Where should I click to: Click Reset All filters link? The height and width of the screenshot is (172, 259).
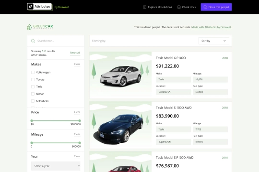pyautogui.click(x=75, y=53)
